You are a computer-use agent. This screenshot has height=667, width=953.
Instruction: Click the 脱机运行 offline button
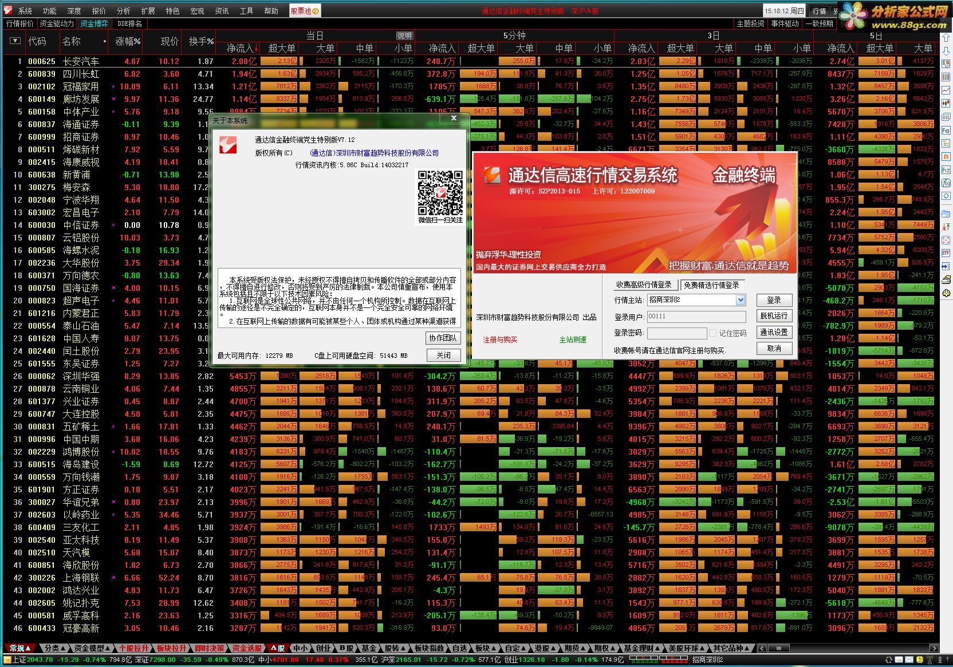pyautogui.click(x=774, y=316)
